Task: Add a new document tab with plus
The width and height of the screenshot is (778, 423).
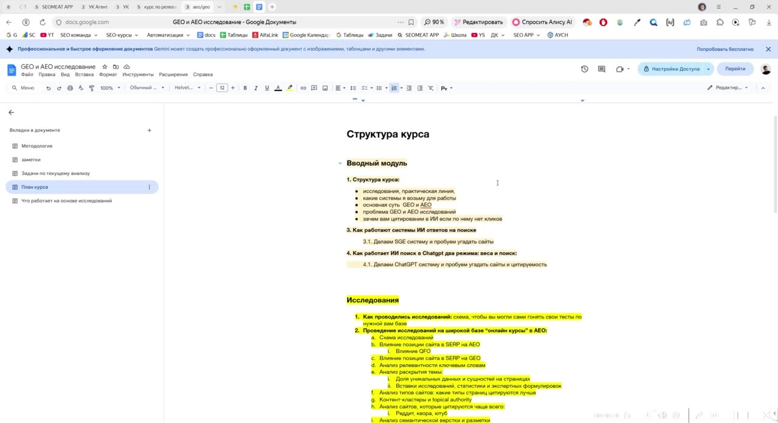Action: coord(149,130)
